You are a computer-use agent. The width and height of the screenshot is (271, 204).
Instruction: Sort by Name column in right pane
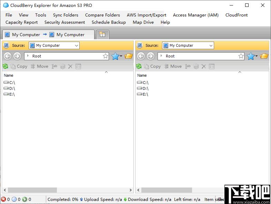click(142, 75)
